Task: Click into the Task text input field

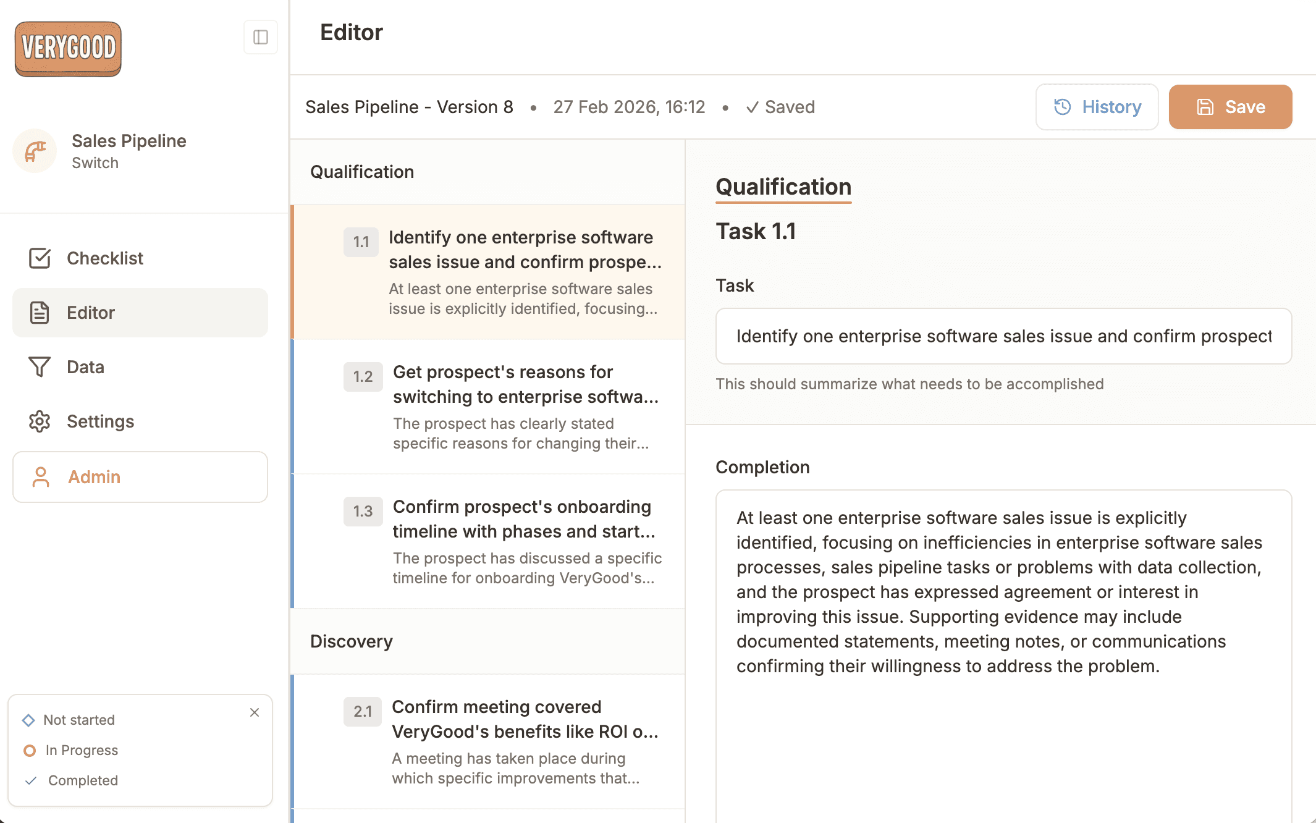Action: click(x=1003, y=336)
